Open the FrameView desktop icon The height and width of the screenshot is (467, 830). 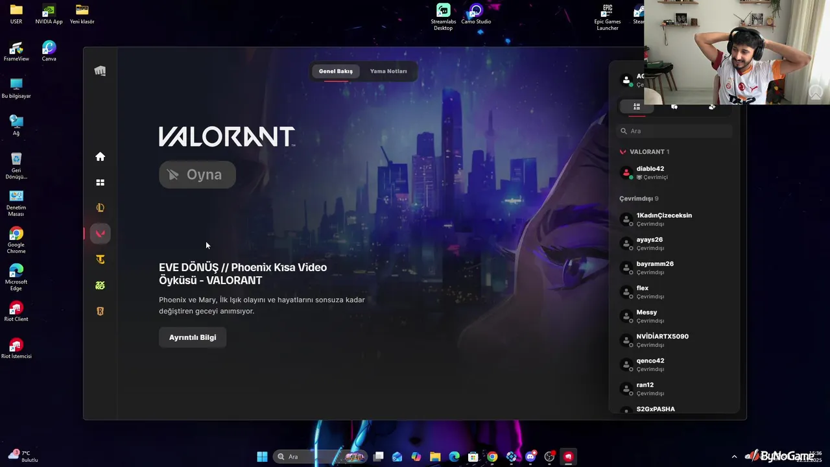tap(16, 51)
